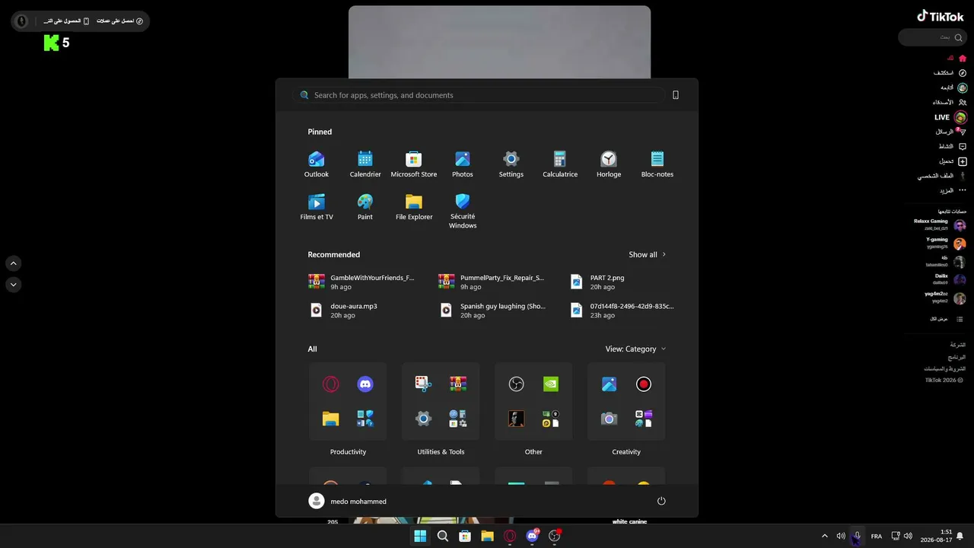Image resolution: width=974 pixels, height=548 pixels.
Task: Click Get coins button in TikTok header
Action: point(119,21)
